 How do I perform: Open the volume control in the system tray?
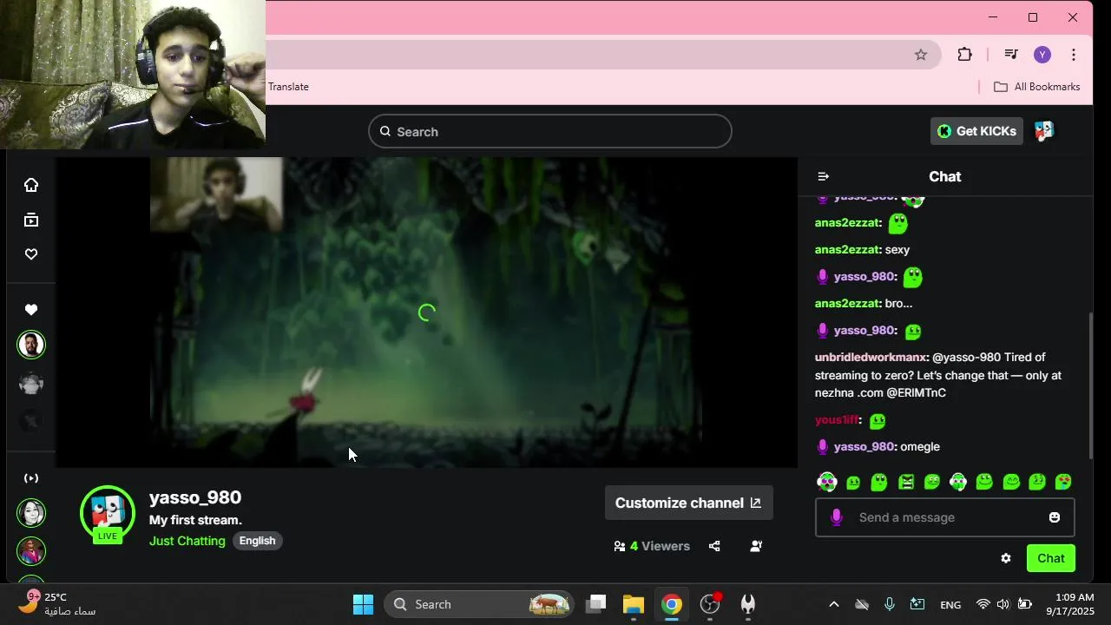pyautogui.click(x=1003, y=605)
